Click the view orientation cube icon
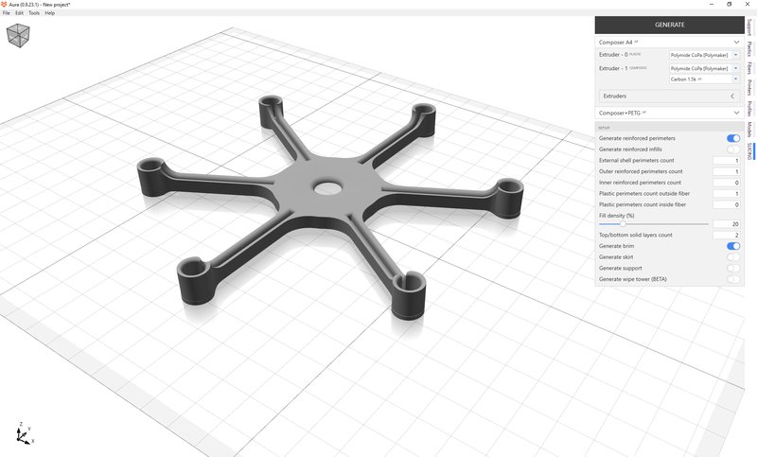Screen dimensions: 757x457 (x=18, y=36)
